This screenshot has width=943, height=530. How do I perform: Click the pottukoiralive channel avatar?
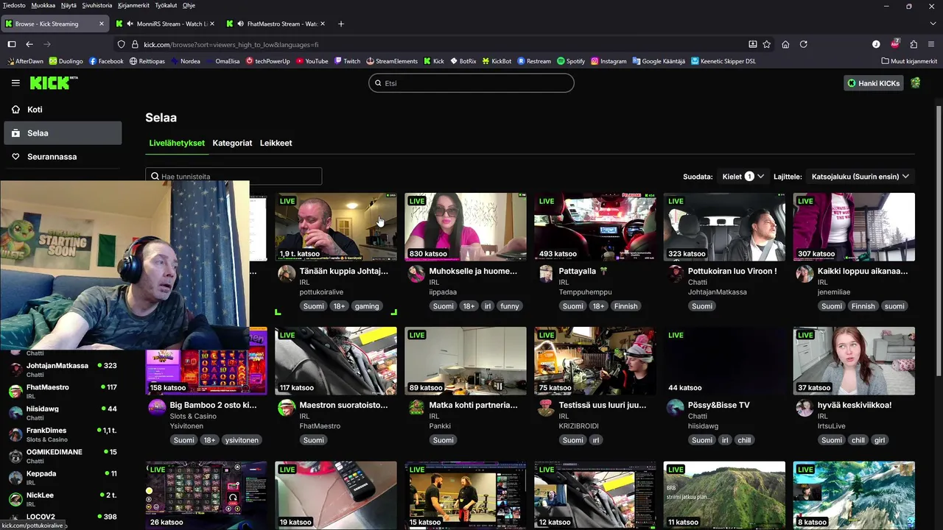pyautogui.click(x=287, y=275)
